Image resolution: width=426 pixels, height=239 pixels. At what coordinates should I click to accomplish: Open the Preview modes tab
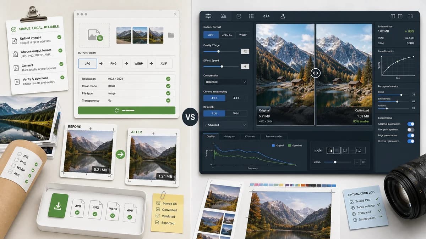coord(274,136)
